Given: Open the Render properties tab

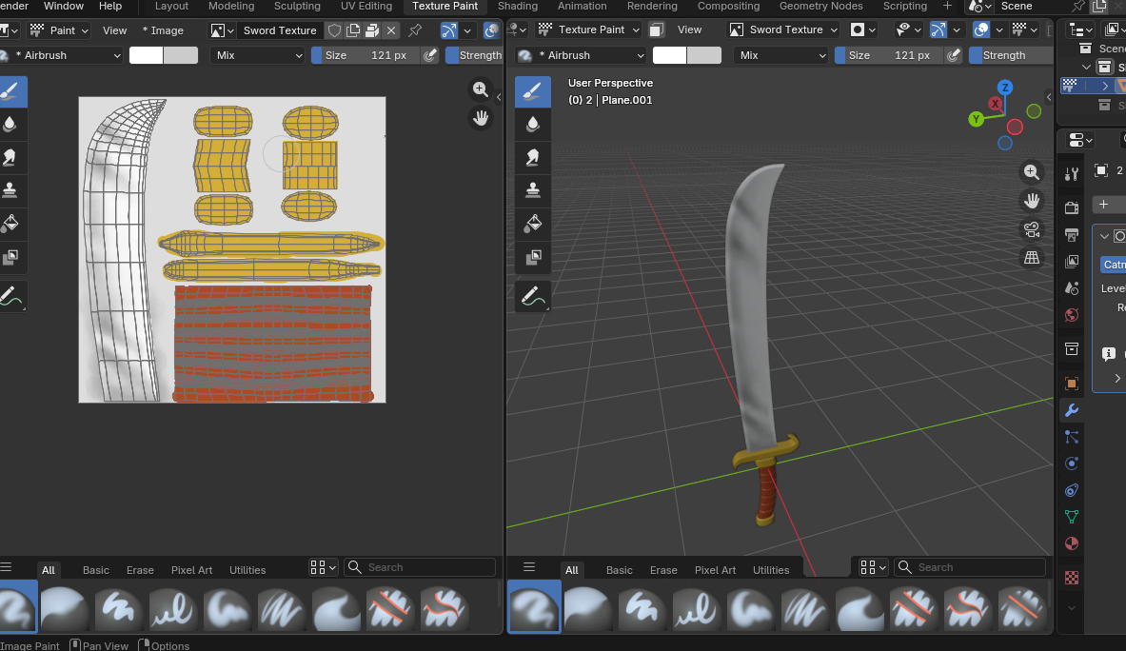Looking at the screenshot, I should pos(1072,208).
